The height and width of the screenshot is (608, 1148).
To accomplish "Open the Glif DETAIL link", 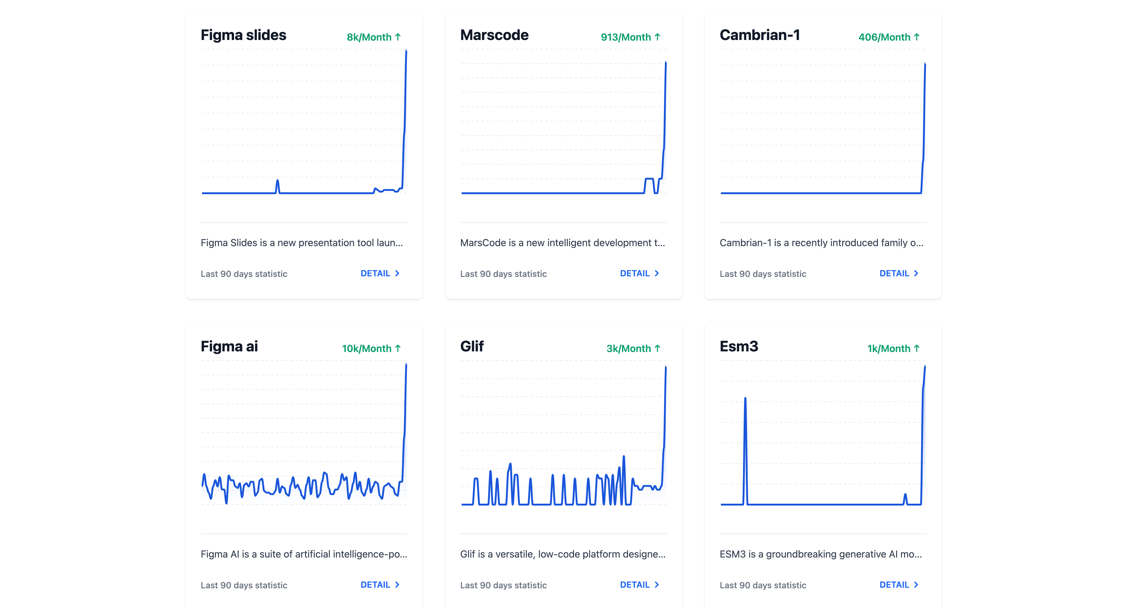I will point(639,585).
